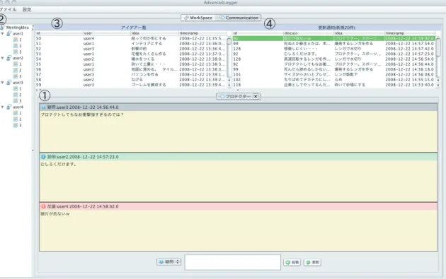This screenshot has width=446, height=279.
Task: Select notification row 102
Action: tap(334, 80)
